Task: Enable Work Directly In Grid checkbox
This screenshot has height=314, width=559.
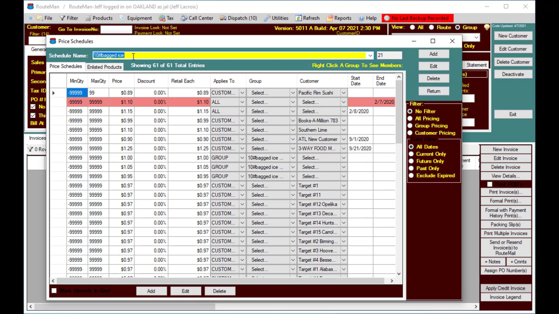Action: pos(54,291)
